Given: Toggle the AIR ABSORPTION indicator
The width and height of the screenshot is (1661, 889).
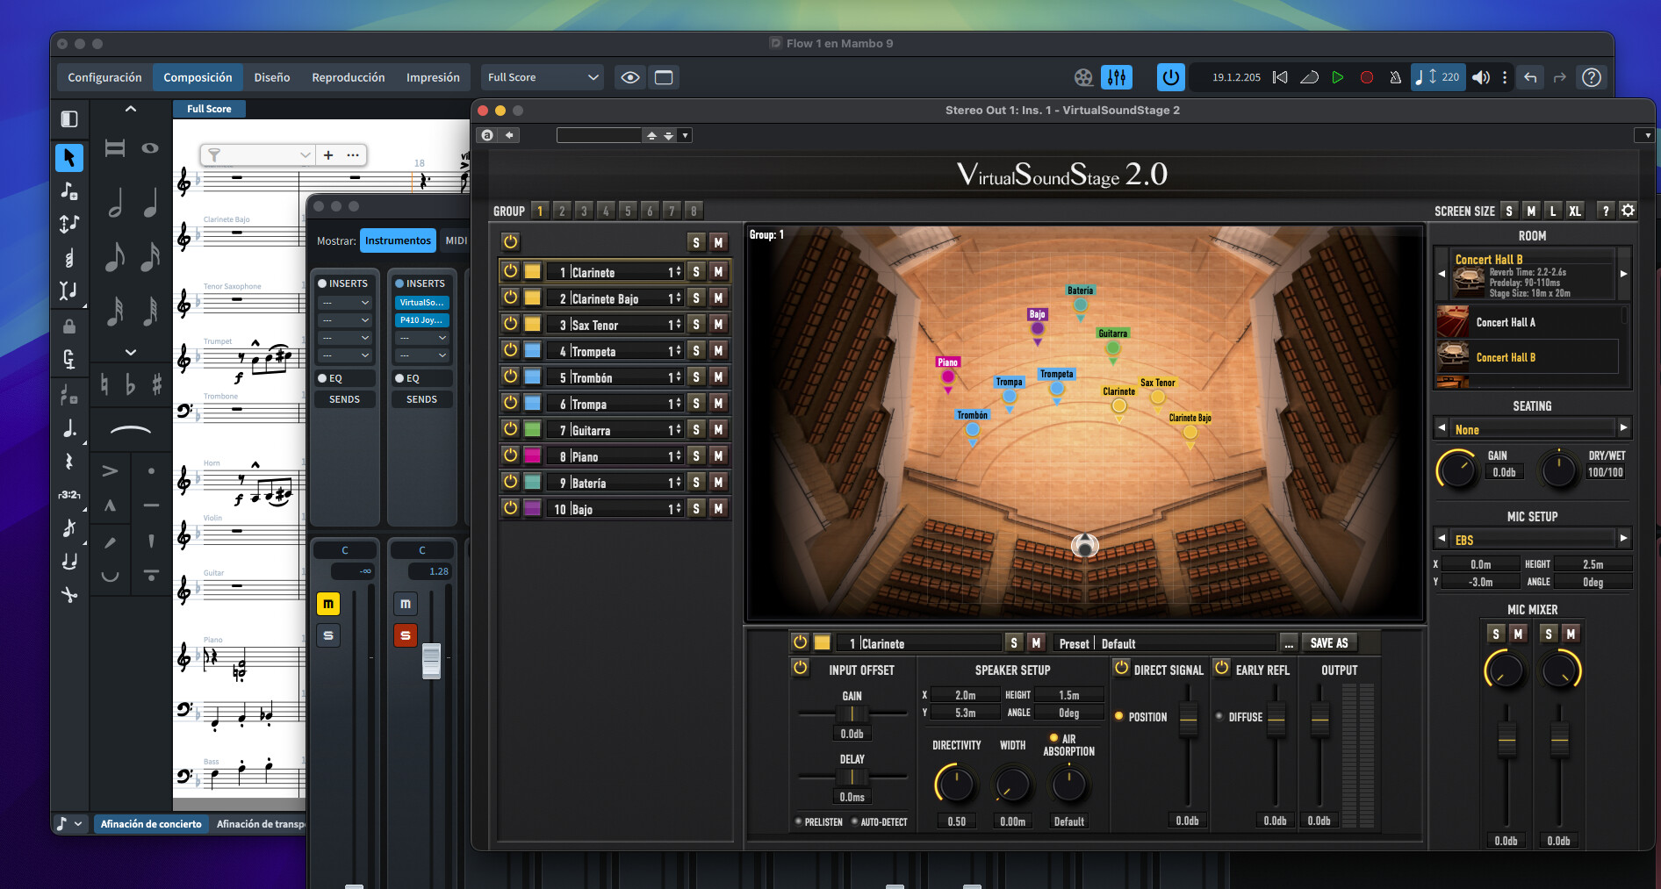Looking at the screenshot, I should 1053,738.
